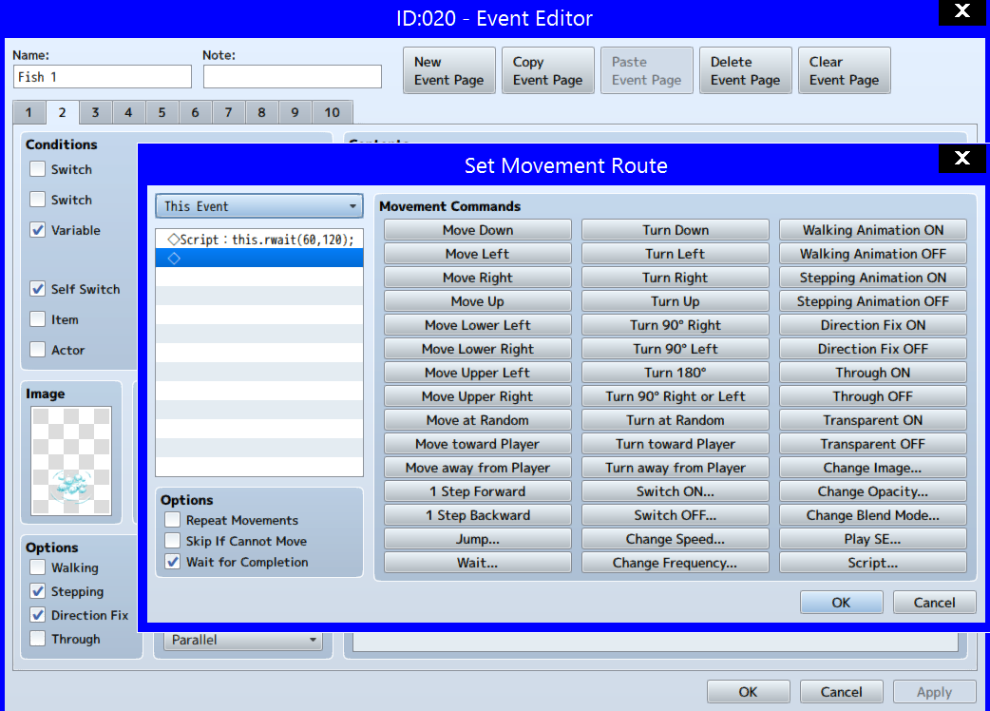Open the Jump... command
This screenshot has height=711, width=990.
tap(477, 539)
